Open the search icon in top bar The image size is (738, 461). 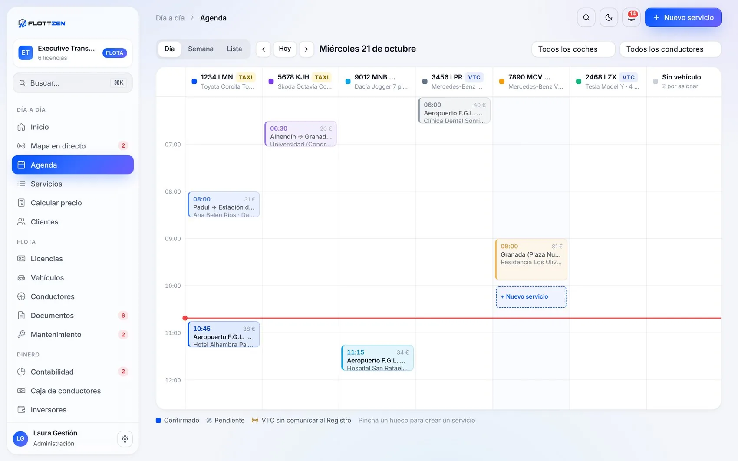(586, 18)
